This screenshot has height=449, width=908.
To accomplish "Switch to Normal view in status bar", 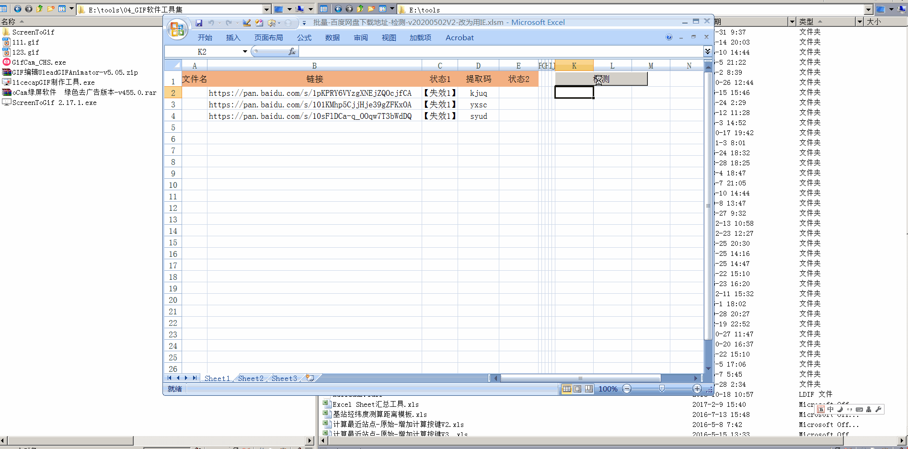I will (567, 389).
